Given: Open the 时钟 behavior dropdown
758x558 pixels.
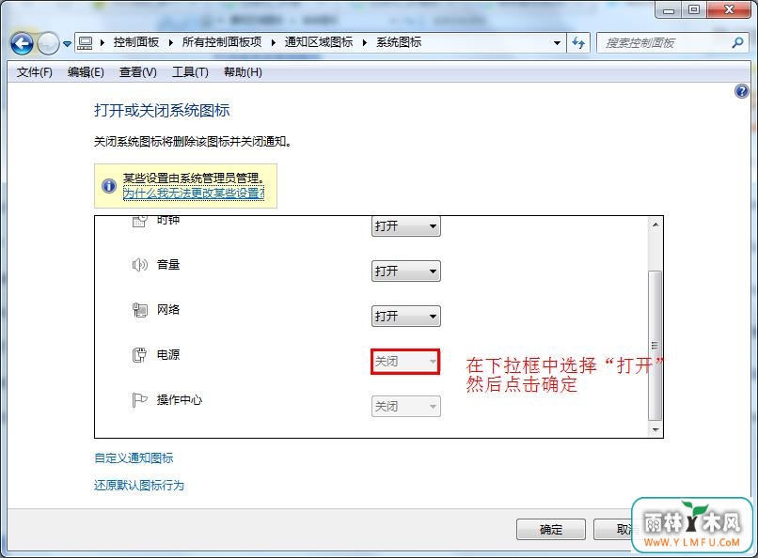Looking at the screenshot, I should coord(405,225).
